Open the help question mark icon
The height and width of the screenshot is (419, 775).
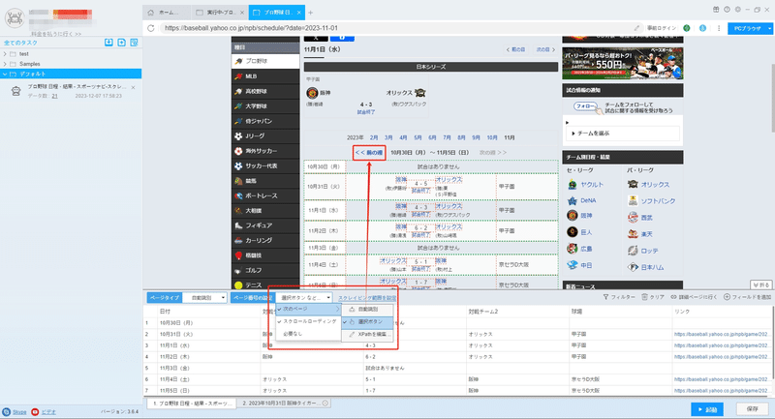click(727, 10)
